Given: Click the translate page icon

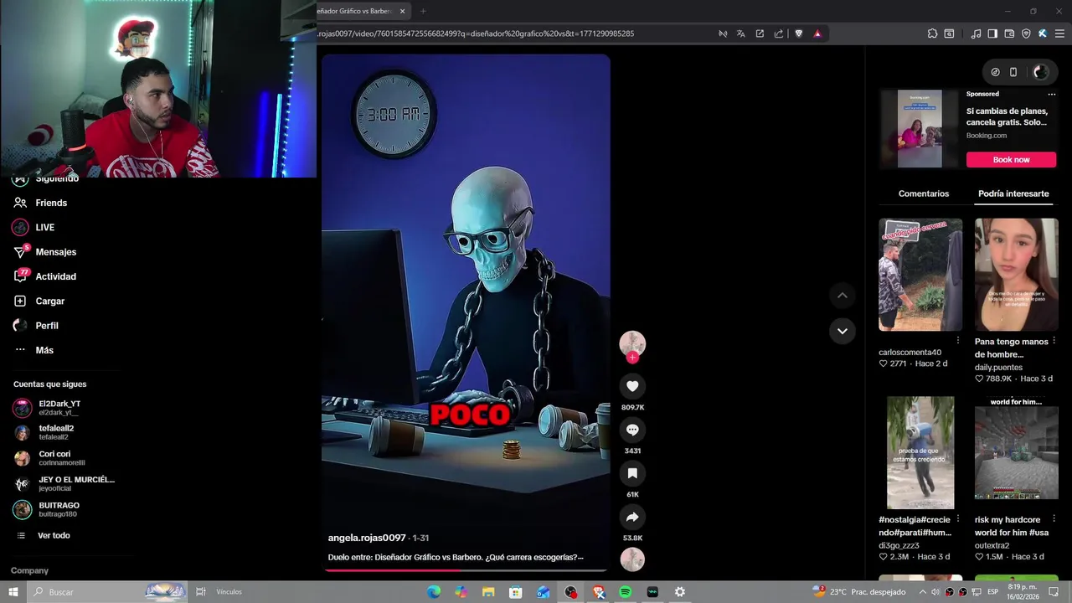Looking at the screenshot, I should click(741, 33).
